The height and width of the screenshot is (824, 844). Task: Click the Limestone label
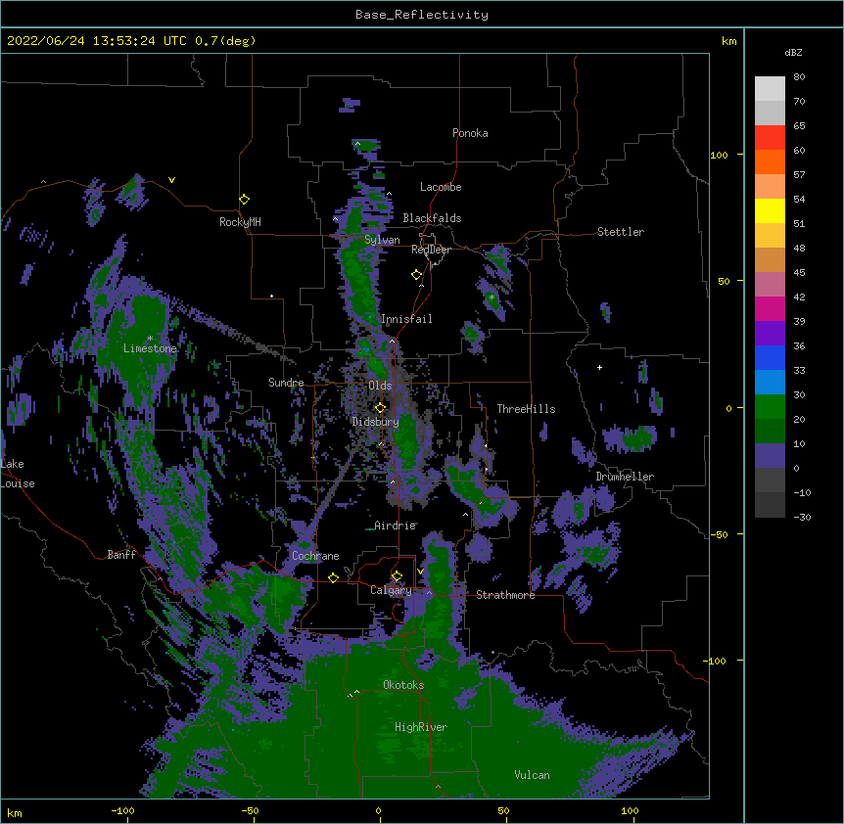point(150,348)
